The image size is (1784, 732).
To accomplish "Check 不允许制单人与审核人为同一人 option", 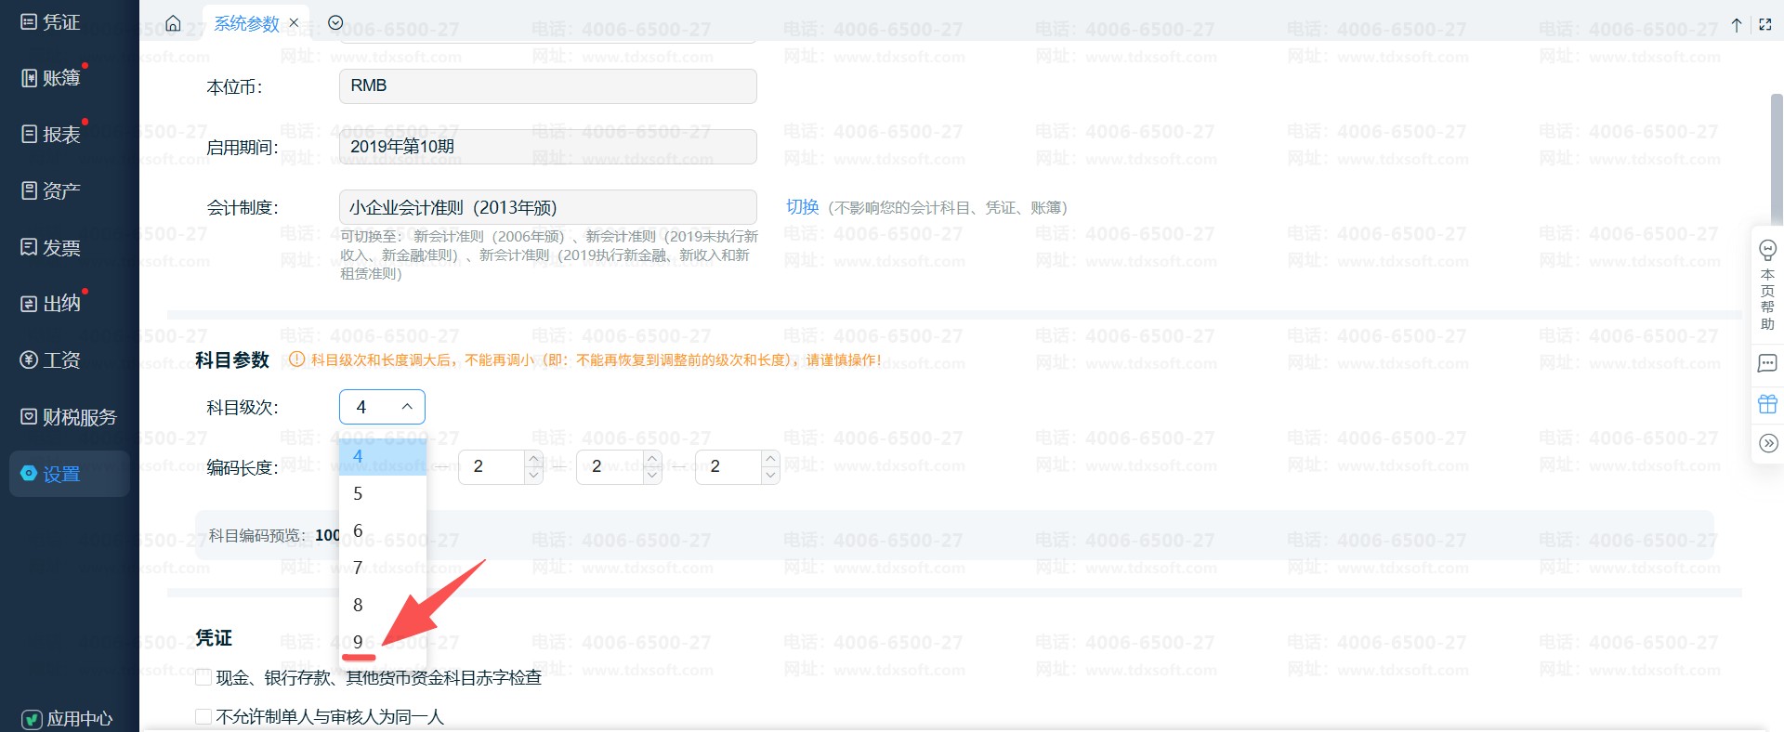I will pyautogui.click(x=203, y=716).
